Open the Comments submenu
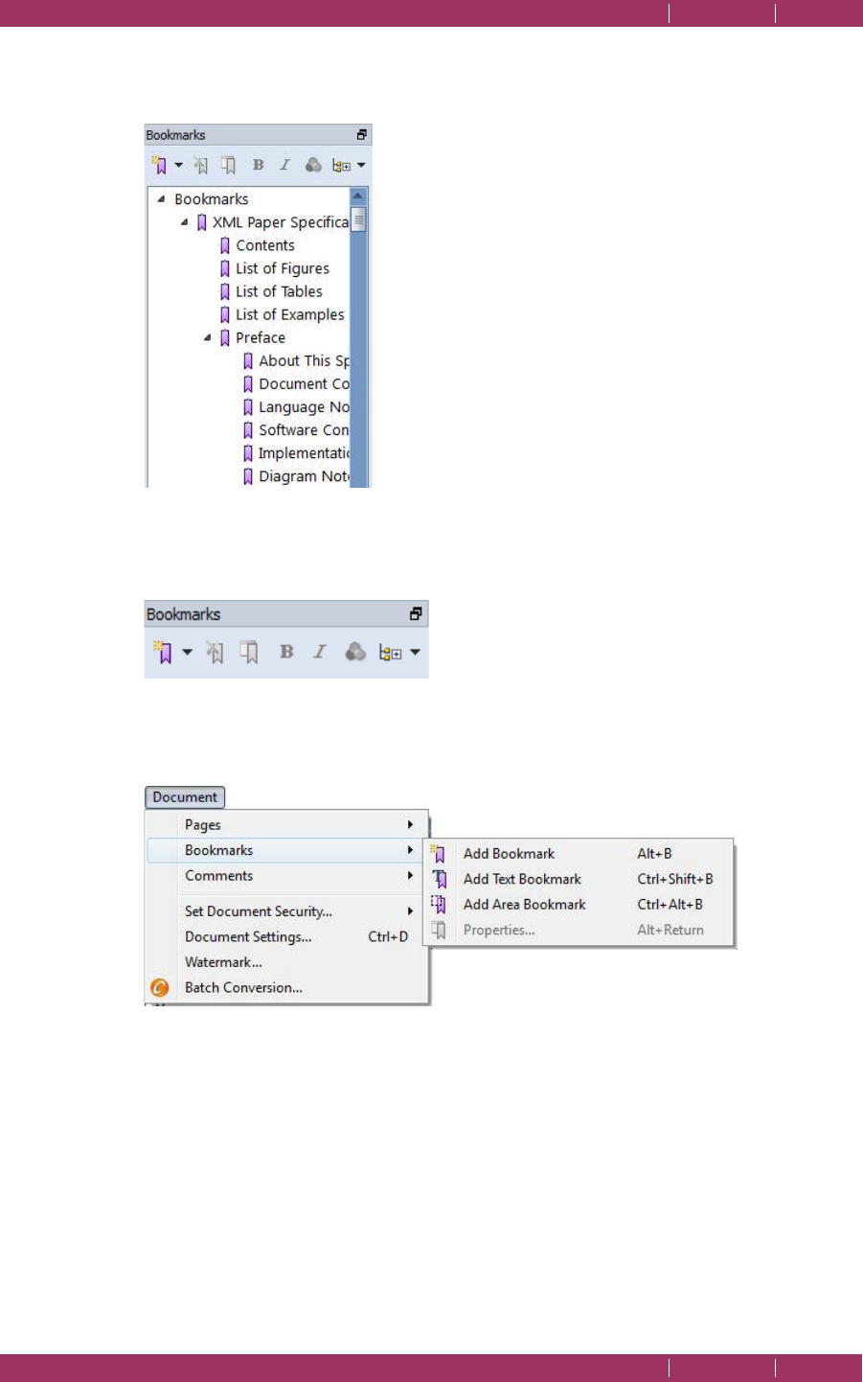Image resolution: width=863 pixels, height=1382 pixels. [287, 876]
